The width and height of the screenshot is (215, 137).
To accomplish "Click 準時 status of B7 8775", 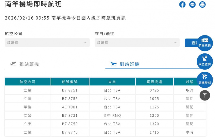I will coord(190,132).
